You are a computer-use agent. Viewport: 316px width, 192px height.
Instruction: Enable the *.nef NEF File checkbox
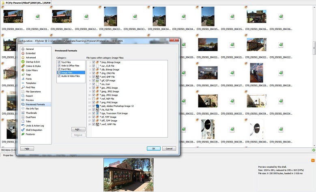[x=94, y=98]
